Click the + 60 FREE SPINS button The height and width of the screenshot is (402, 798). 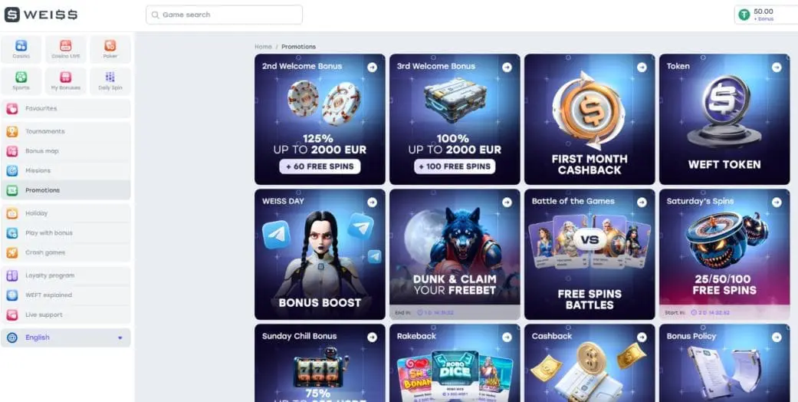[320, 166]
